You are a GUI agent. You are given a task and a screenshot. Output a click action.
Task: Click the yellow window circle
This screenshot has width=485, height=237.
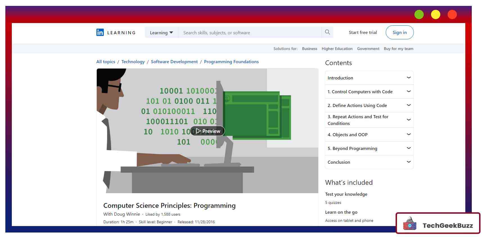pyautogui.click(x=436, y=15)
